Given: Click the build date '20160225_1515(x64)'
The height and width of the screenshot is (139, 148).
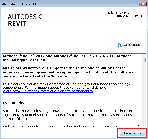Looking at the screenshot, I should (129, 16).
